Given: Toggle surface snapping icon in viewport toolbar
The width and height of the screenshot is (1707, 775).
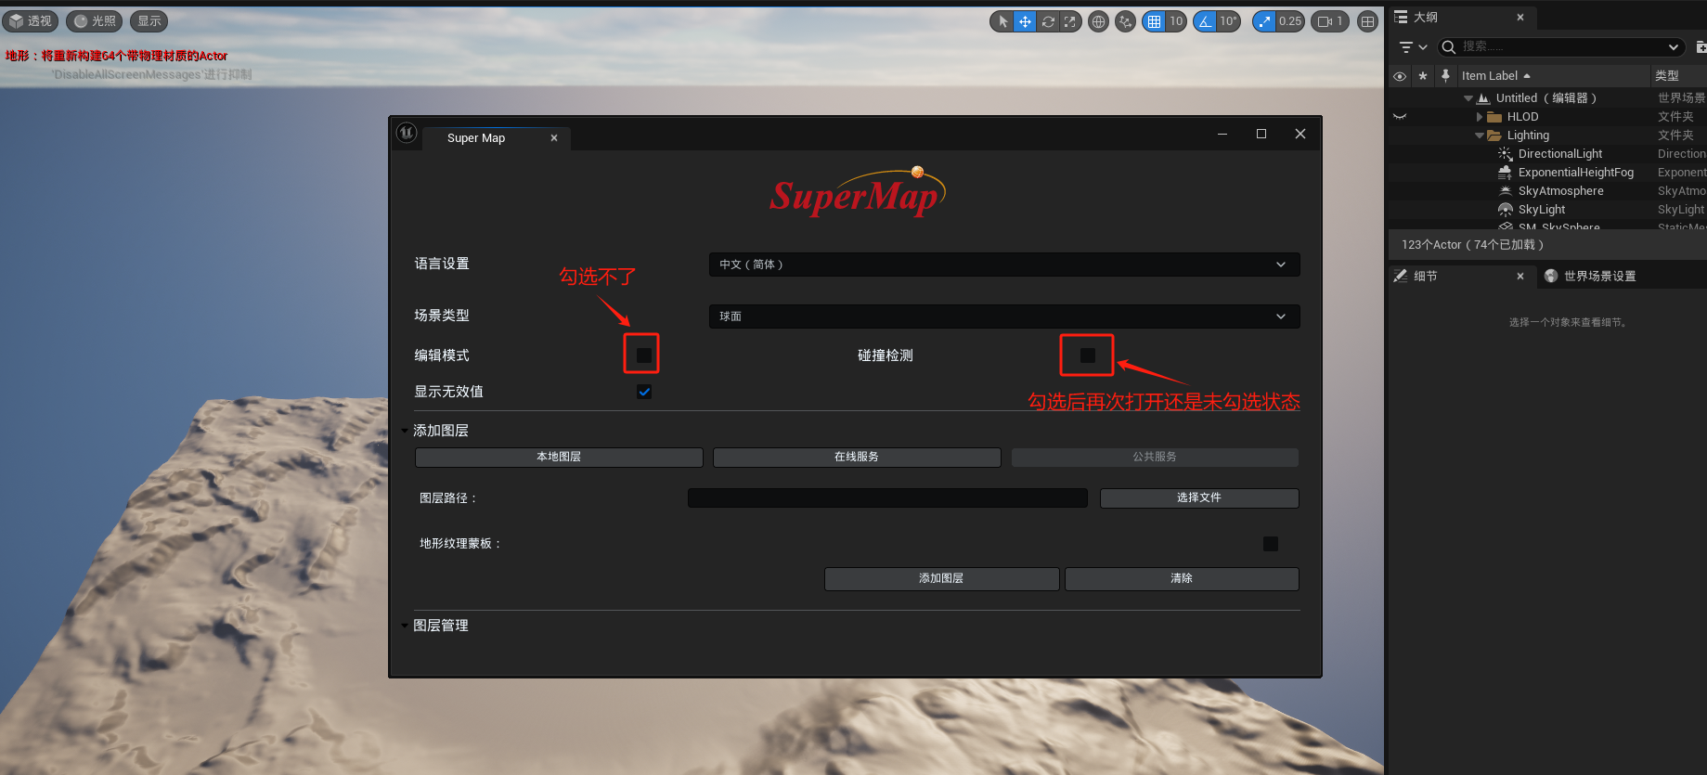Looking at the screenshot, I should point(1125,21).
